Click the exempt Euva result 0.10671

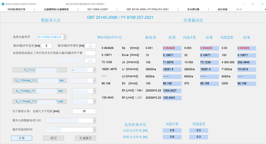tap(172, 55)
